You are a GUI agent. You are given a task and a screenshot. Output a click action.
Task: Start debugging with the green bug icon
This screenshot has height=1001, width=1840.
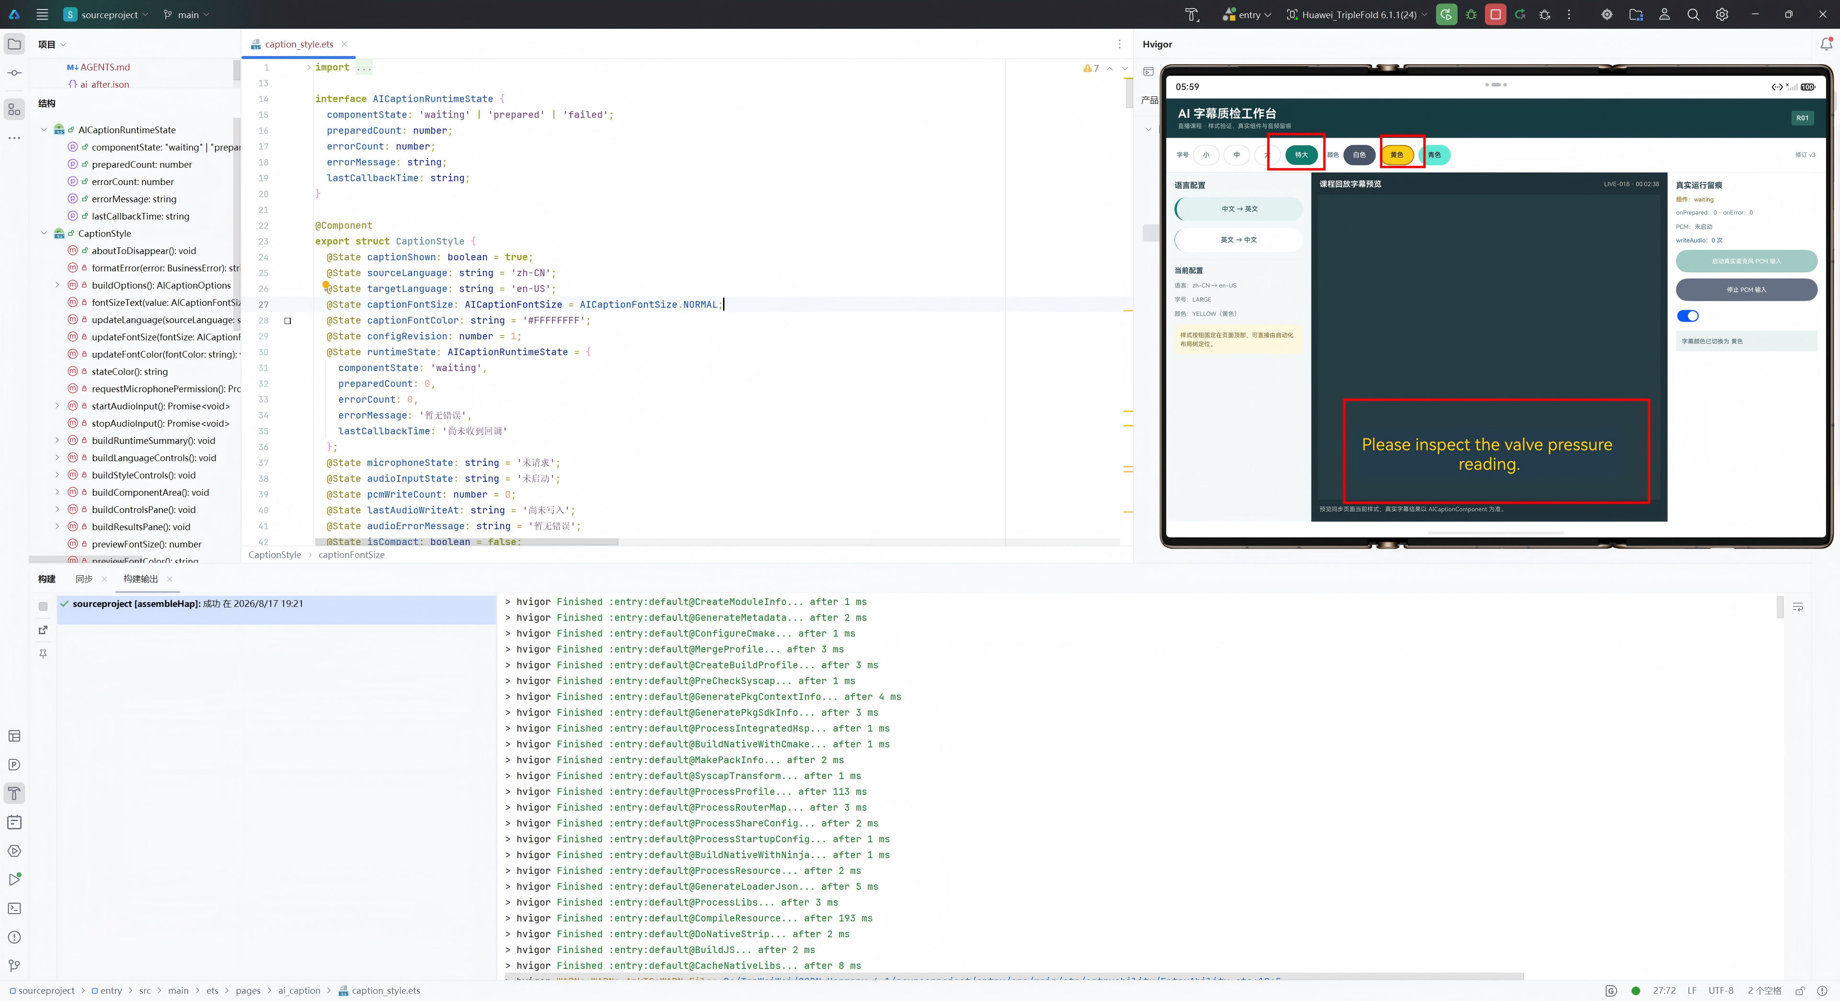click(1471, 14)
